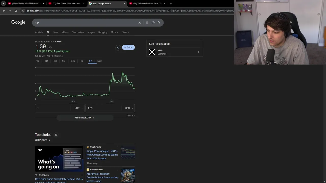Viewport: 326px width, 183px height.
Task: Open the News results tab
Action: 56,32
